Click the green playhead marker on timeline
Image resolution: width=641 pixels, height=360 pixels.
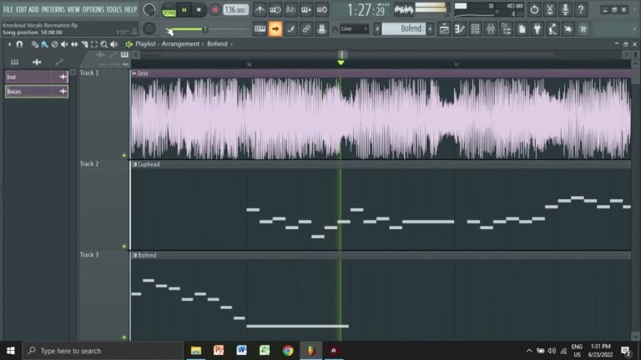[x=341, y=62]
